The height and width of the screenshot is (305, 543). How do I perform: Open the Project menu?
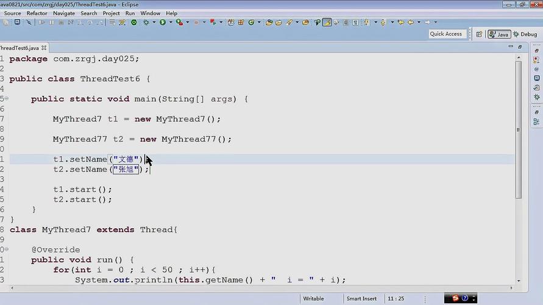[111, 13]
